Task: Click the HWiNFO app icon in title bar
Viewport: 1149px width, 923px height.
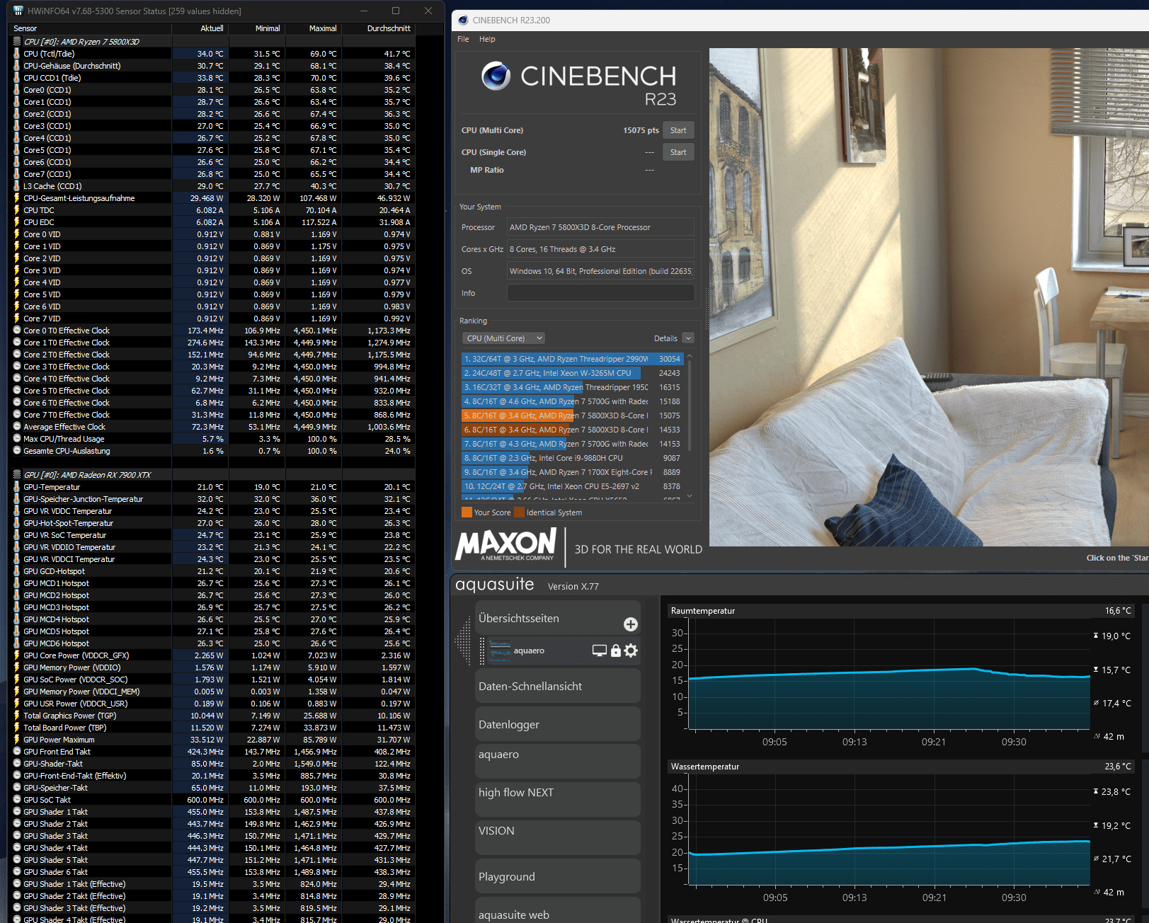Action: (x=18, y=11)
